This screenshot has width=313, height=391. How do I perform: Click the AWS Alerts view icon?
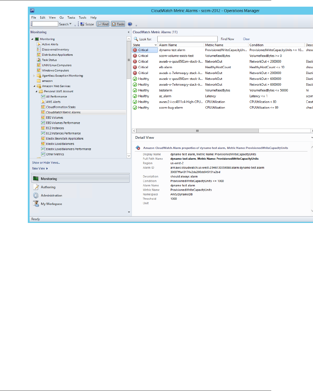click(x=43, y=102)
